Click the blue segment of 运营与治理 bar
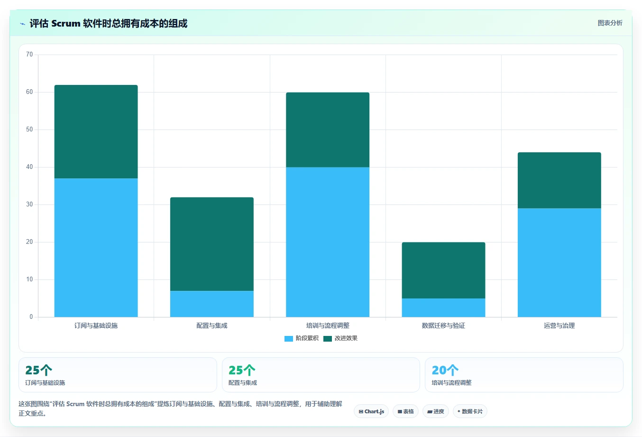The height and width of the screenshot is (437, 642). pyautogui.click(x=559, y=262)
